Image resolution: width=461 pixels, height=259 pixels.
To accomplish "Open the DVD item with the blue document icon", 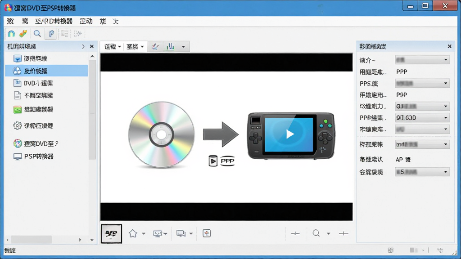I will tap(18, 83).
